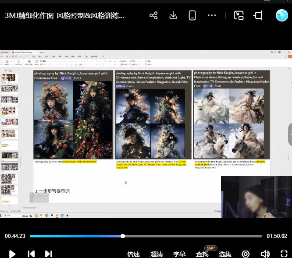
Task: Open the more options ellipsis menu
Action: [212, 16]
